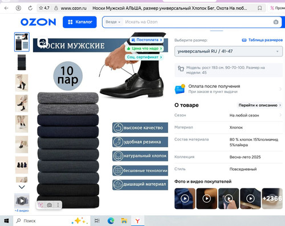285x226 pixels.
Task: Click the высокое качество thumbs-up icon
Action: (x=118, y=128)
